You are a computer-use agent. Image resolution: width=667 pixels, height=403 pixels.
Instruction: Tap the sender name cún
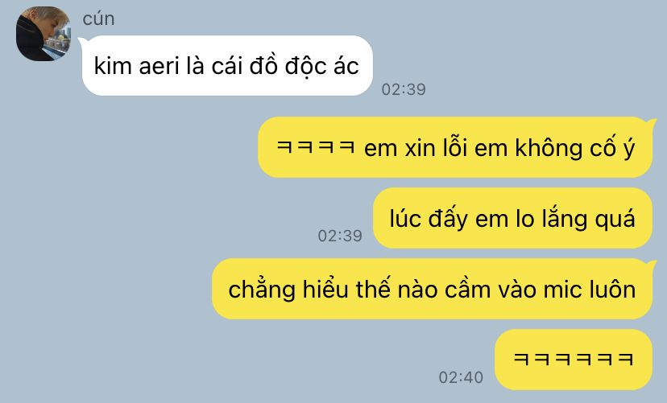pyautogui.click(x=98, y=19)
